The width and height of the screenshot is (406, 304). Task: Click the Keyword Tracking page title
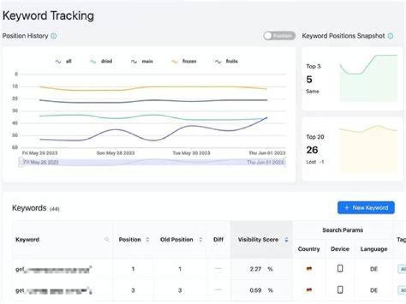pos(48,16)
